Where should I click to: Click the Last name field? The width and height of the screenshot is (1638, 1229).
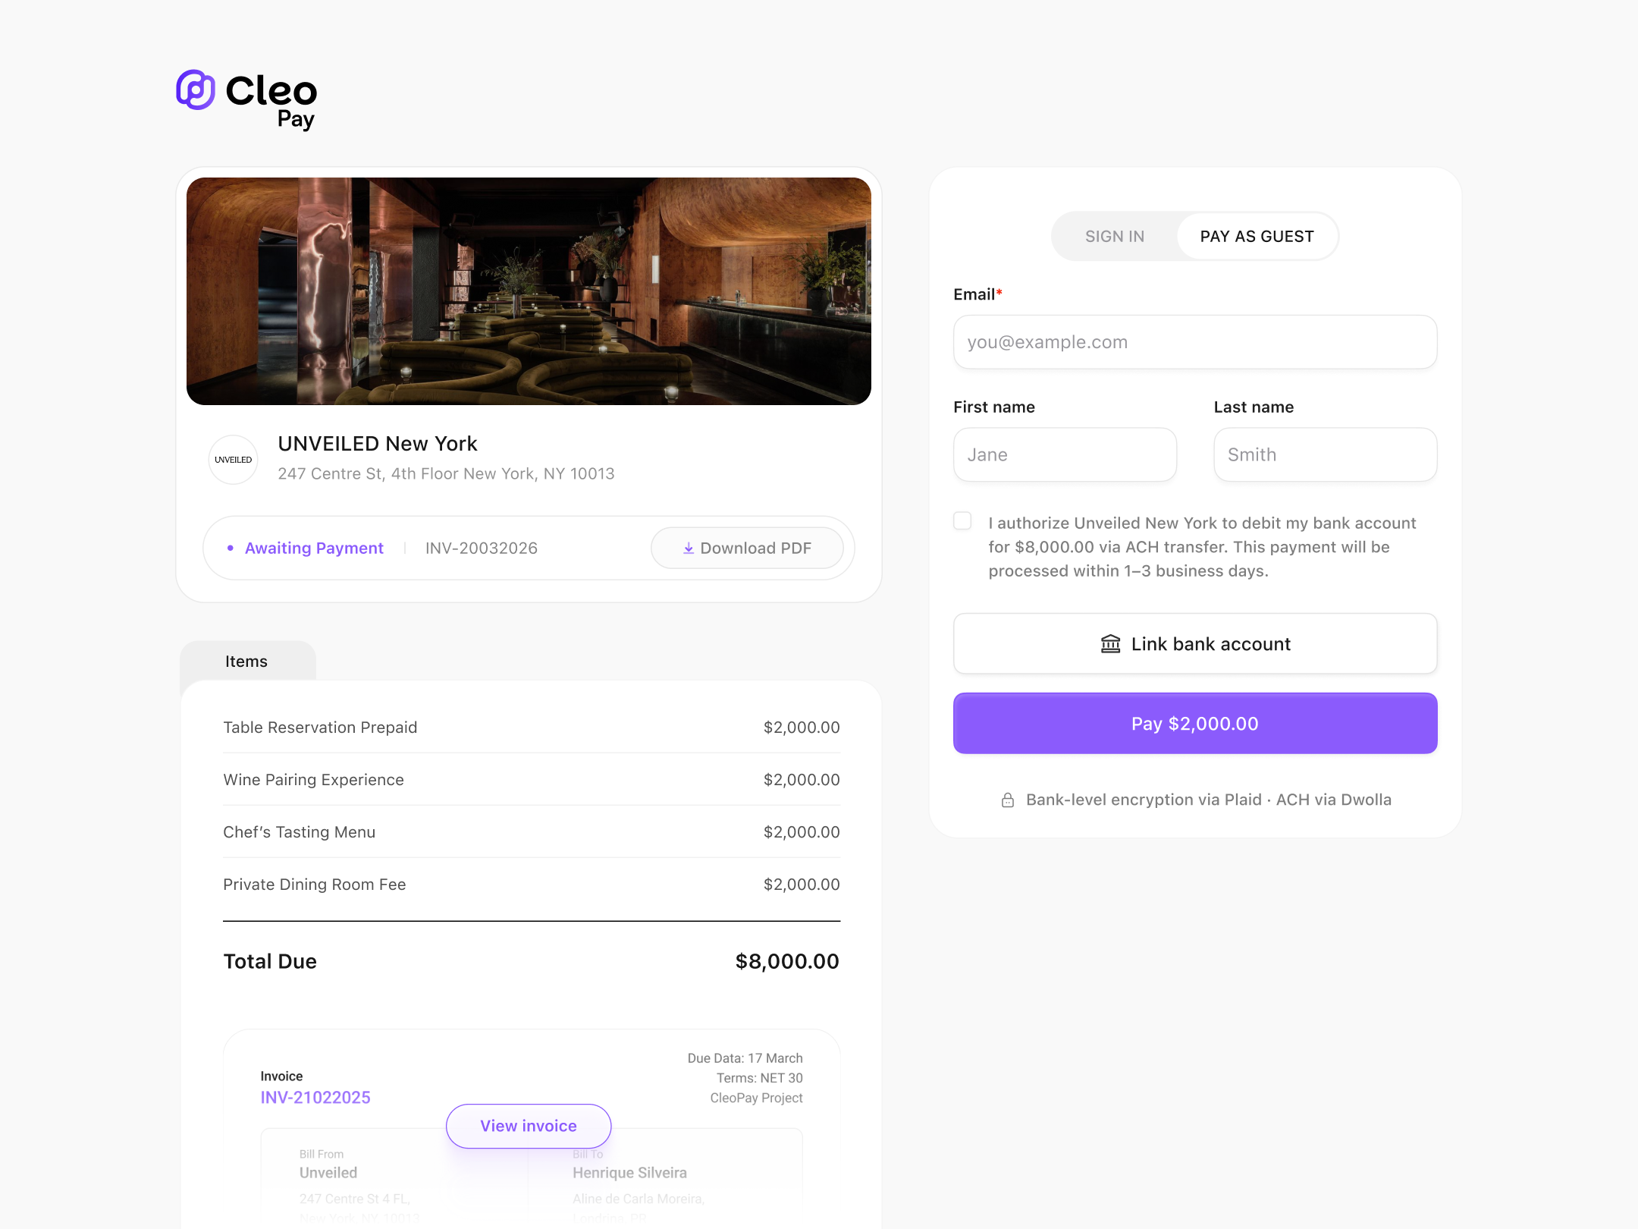click(x=1325, y=455)
